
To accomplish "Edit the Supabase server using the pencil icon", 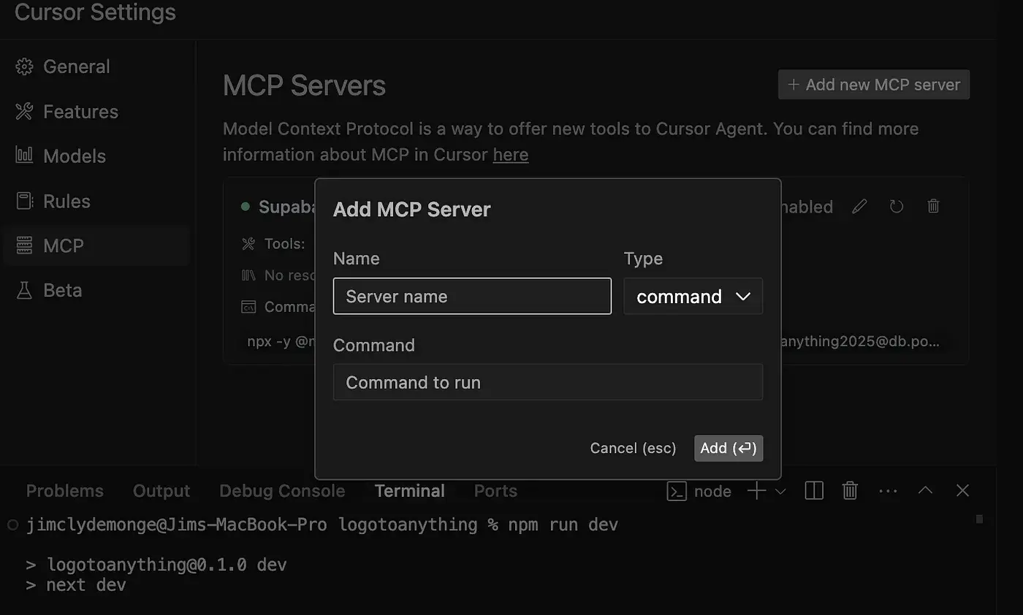I will [859, 206].
